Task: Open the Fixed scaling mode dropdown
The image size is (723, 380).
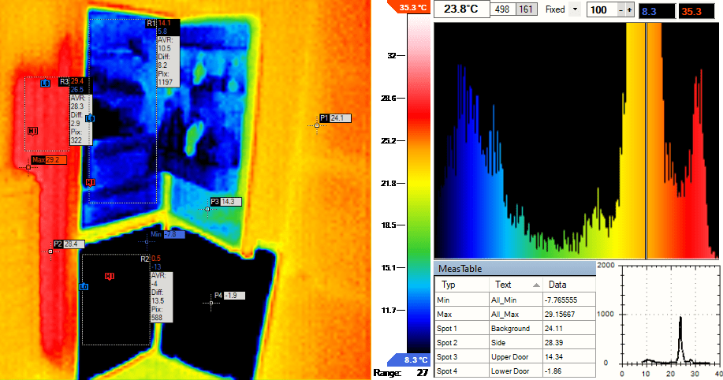Action: pos(575,9)
